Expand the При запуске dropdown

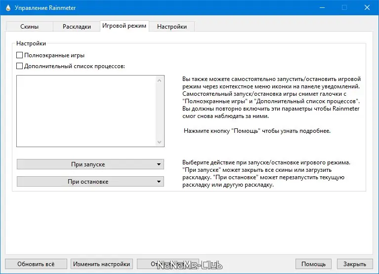point(90,164)
